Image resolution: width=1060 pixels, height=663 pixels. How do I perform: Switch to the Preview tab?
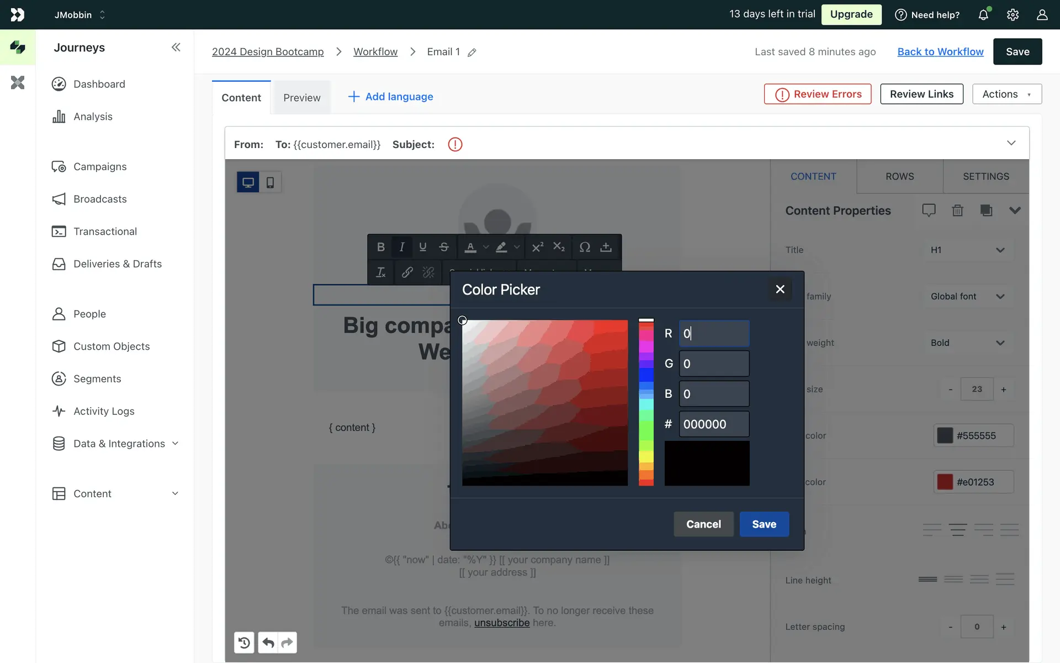[301, 98]
